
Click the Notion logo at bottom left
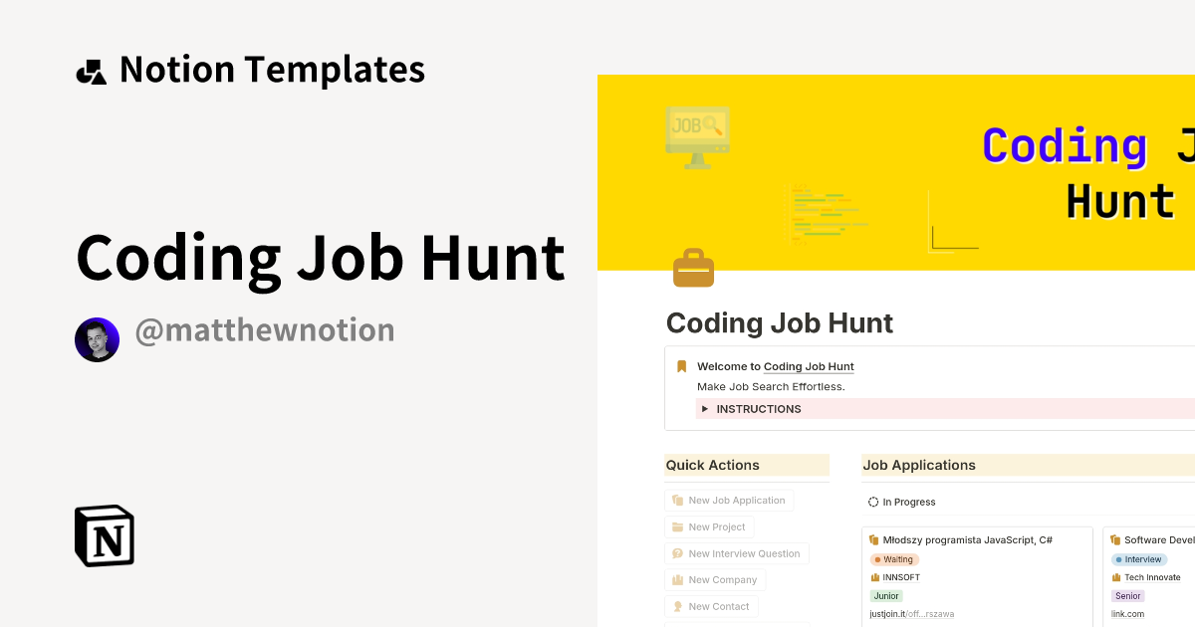click(x=104, y=535)
